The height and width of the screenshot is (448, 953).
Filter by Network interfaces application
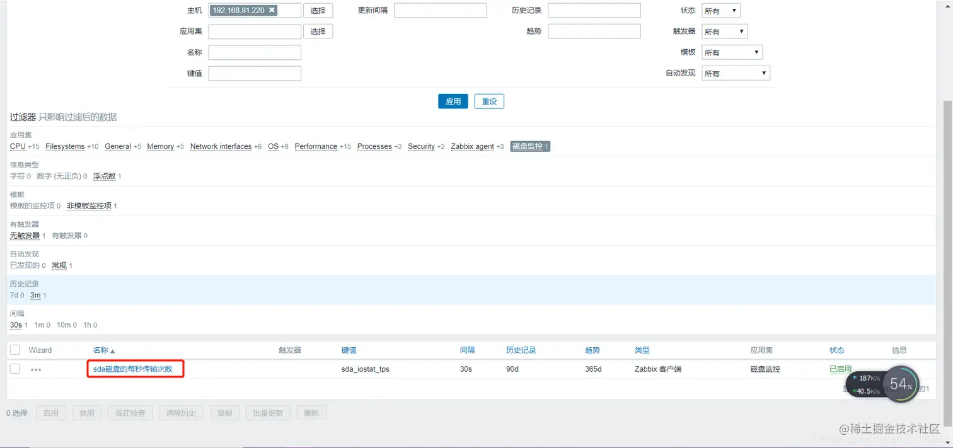pos(221,146)
